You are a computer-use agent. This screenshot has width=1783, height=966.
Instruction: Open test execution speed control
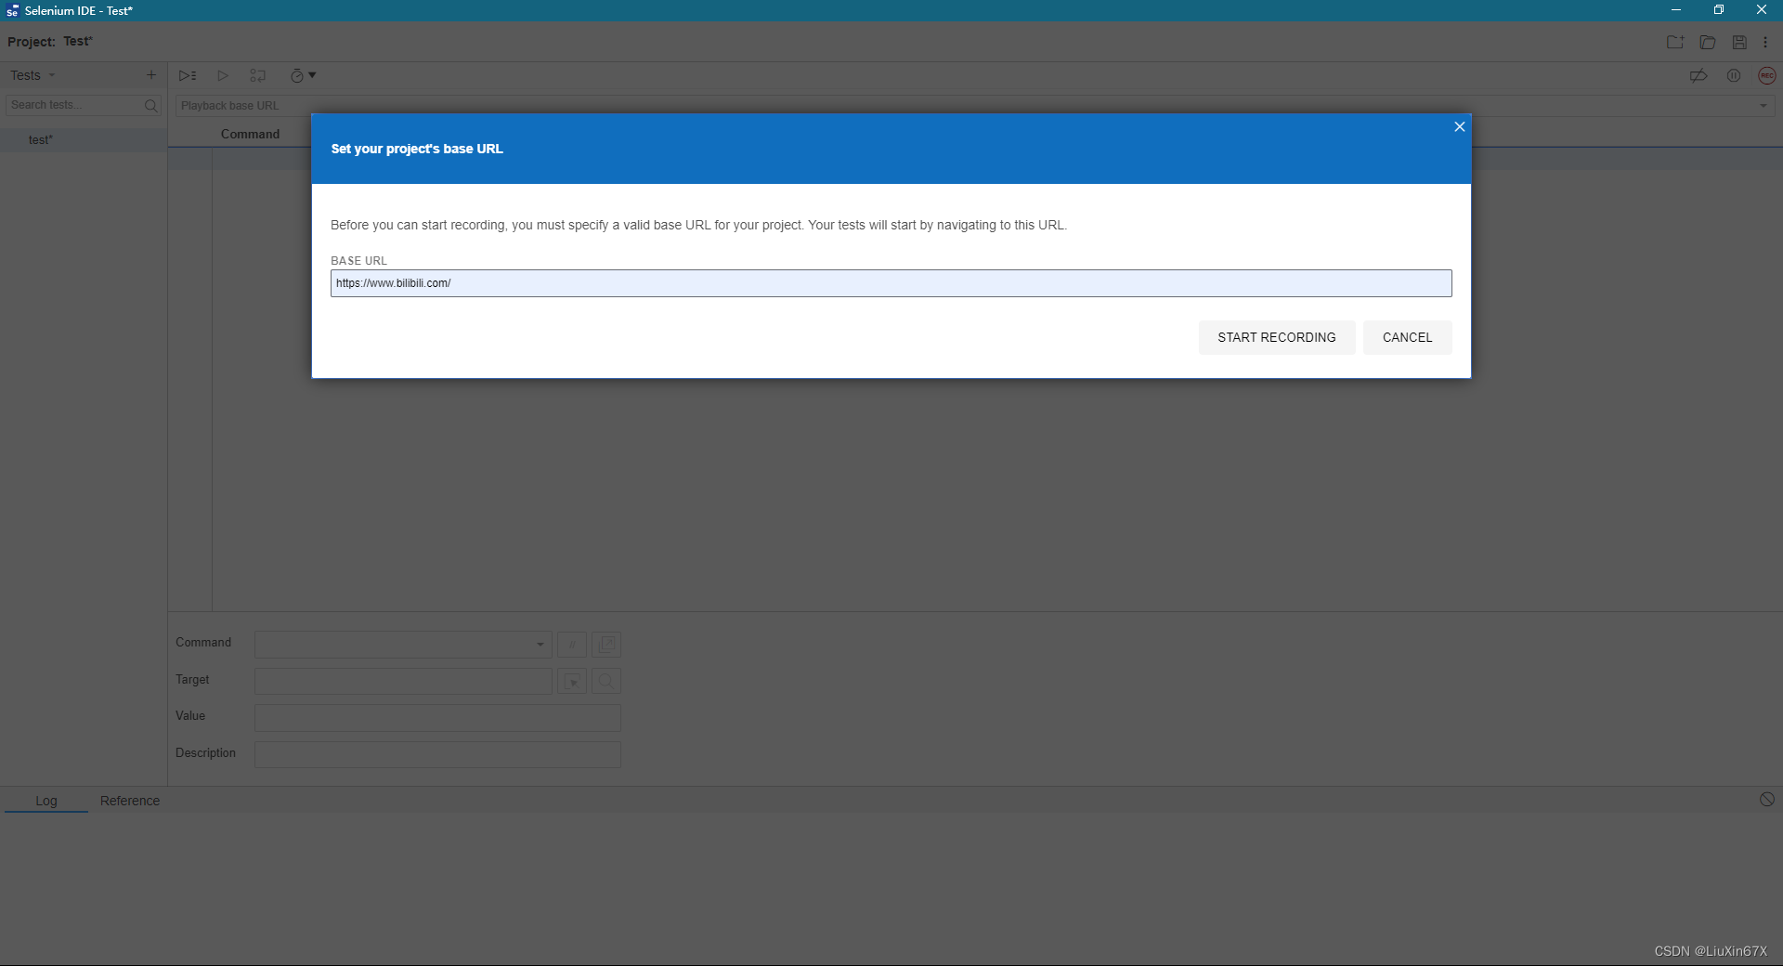coord(303,75)
